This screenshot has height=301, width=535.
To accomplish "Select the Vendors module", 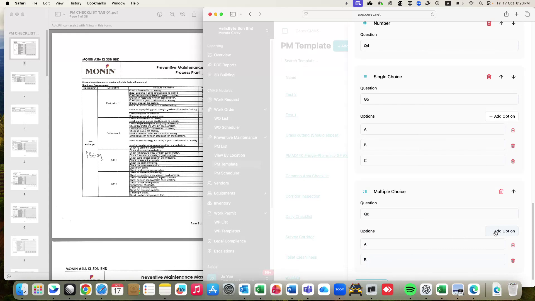I will (x=221, y=183).
